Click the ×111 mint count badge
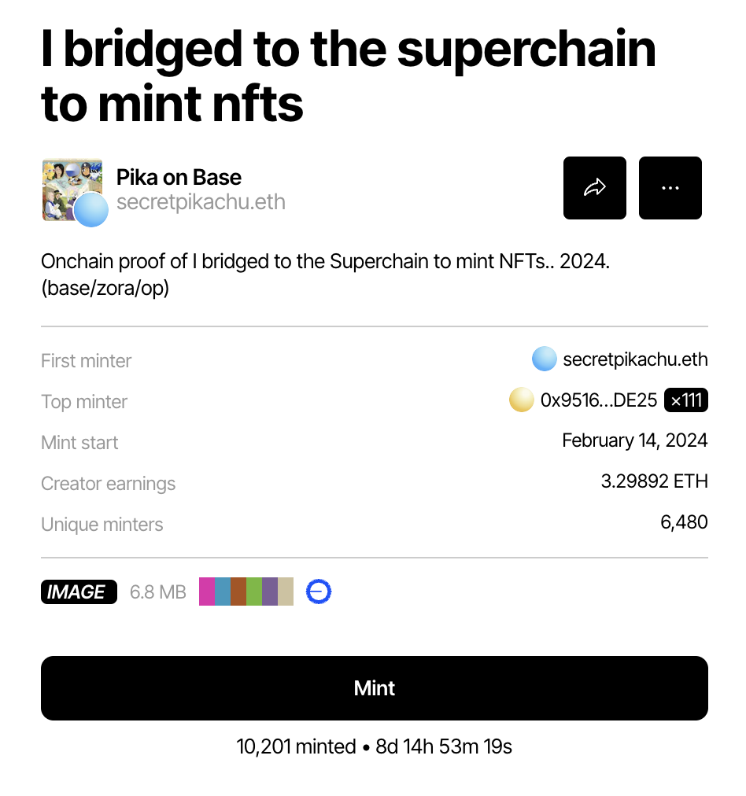Viewport: 746px width, 796px height. [x=686, y=400]
